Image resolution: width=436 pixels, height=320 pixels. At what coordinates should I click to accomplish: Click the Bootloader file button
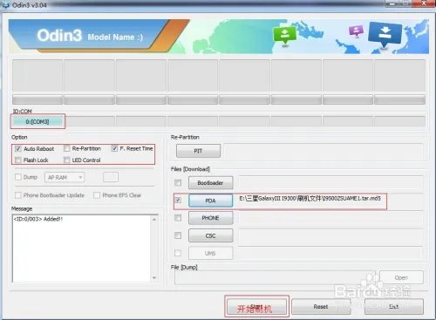(210, 183)
